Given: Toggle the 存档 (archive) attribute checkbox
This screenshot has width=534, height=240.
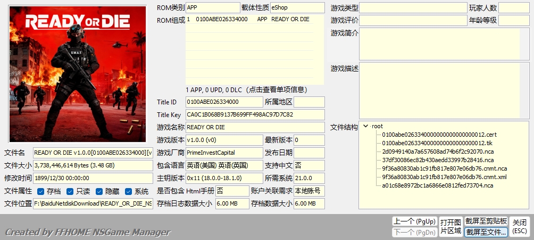Looking at the screenshot, I should [41, 191].
